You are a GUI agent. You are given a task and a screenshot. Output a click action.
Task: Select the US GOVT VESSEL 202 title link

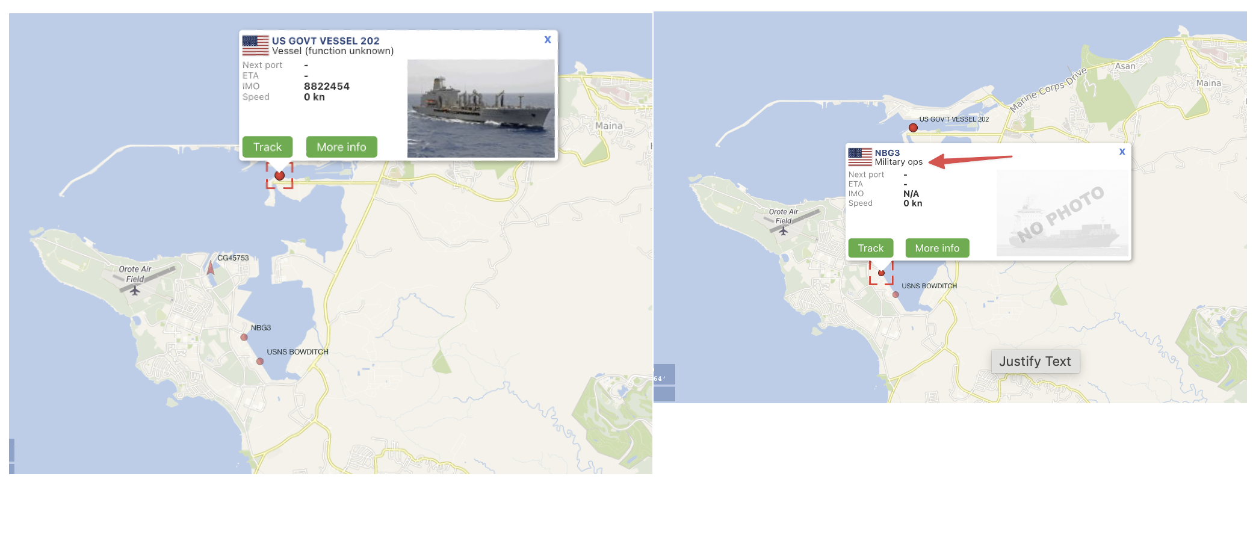pyautogui.click(x=326, y=41)
